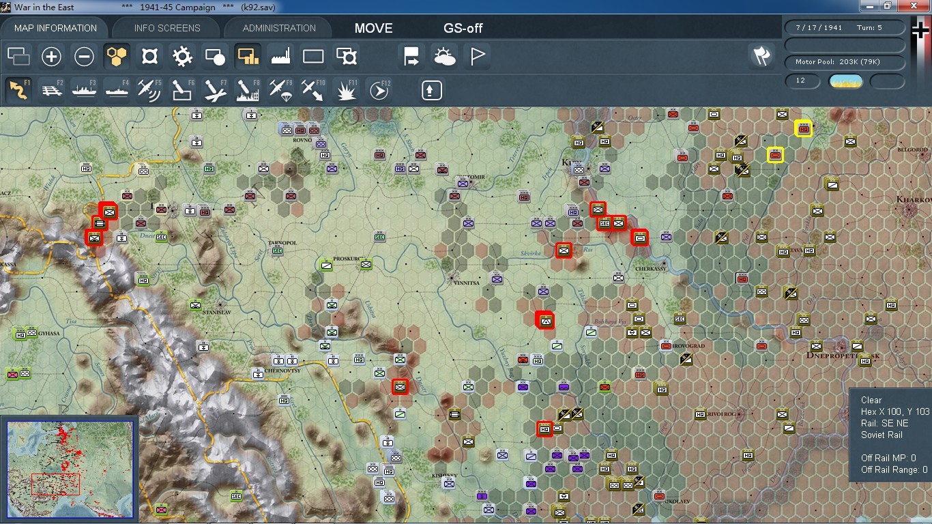
Task: Open the ADMINISTRATION tab
Action: point(279,28)
